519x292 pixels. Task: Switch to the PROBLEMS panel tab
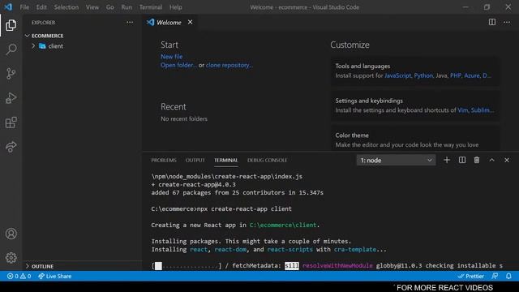click(x=164, y=161)
